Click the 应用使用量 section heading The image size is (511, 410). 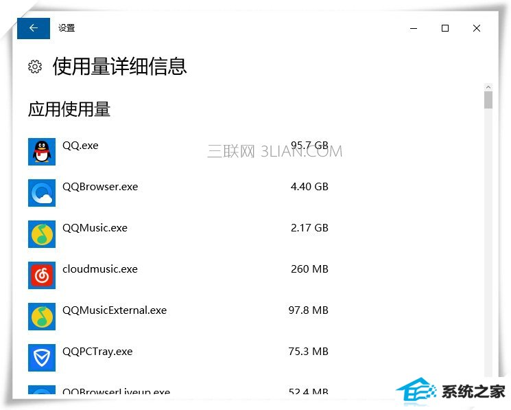(x=69, y=109)
